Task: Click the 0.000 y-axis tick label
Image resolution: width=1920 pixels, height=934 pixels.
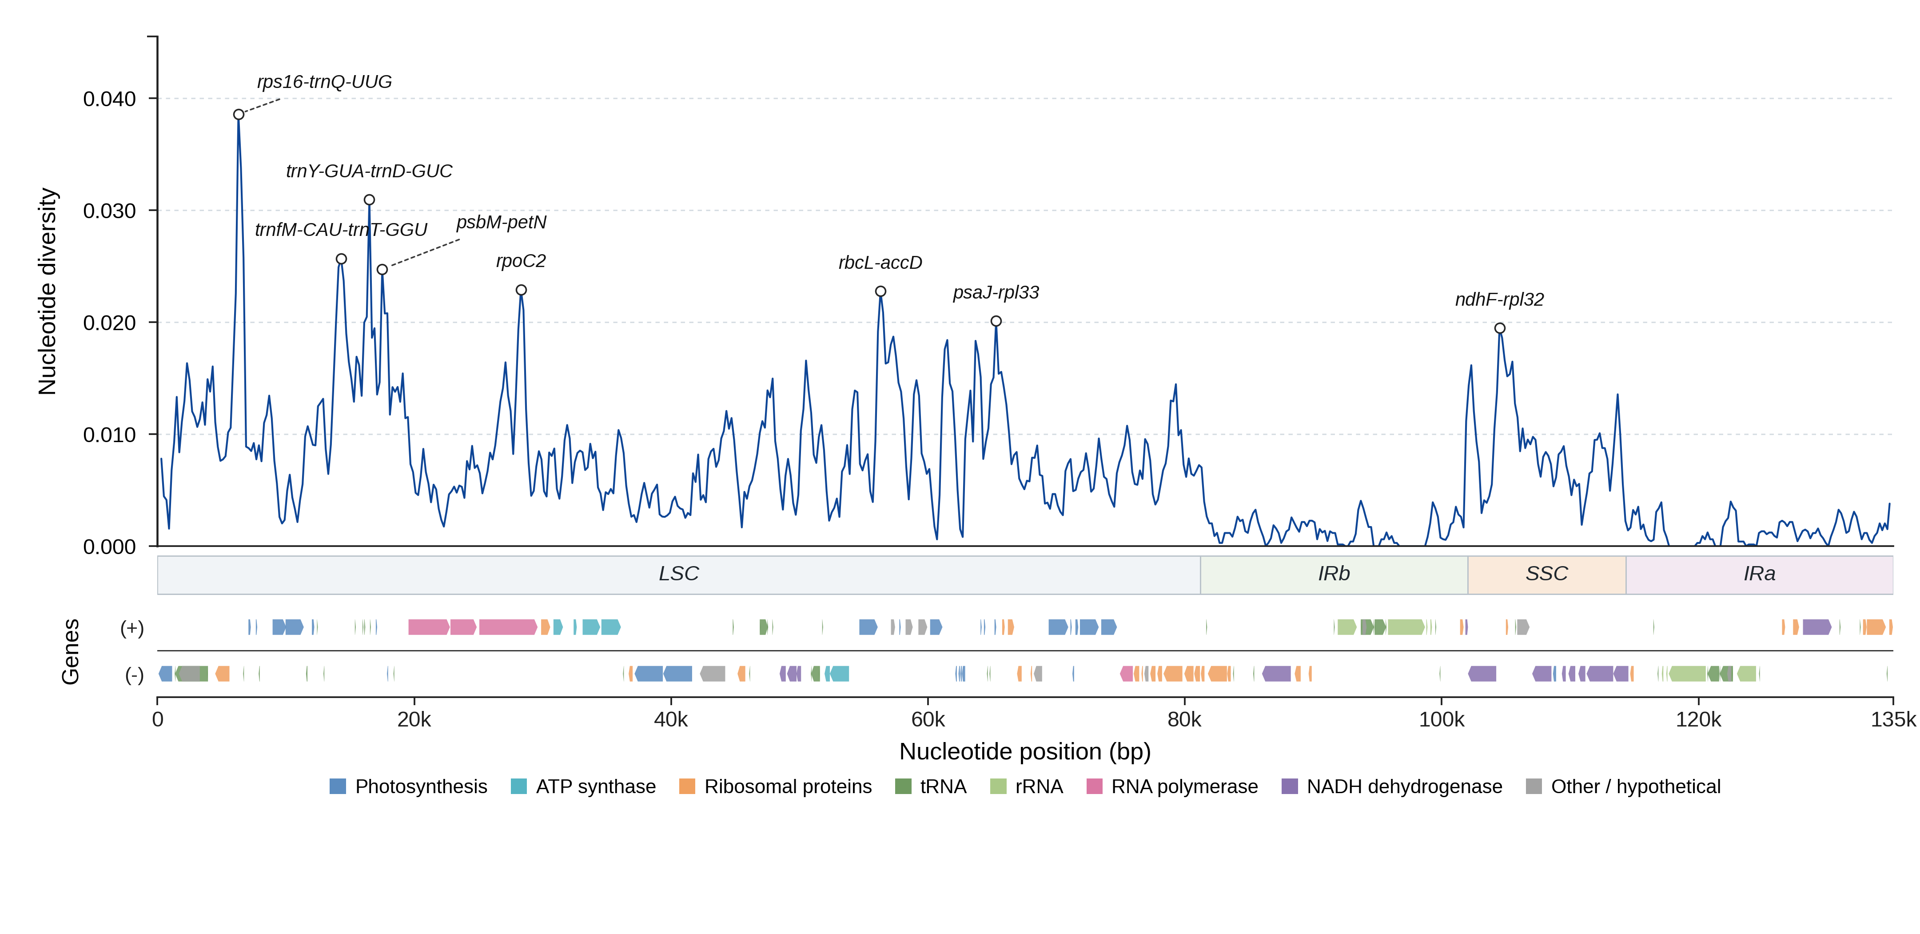Action: click(110, 547)
